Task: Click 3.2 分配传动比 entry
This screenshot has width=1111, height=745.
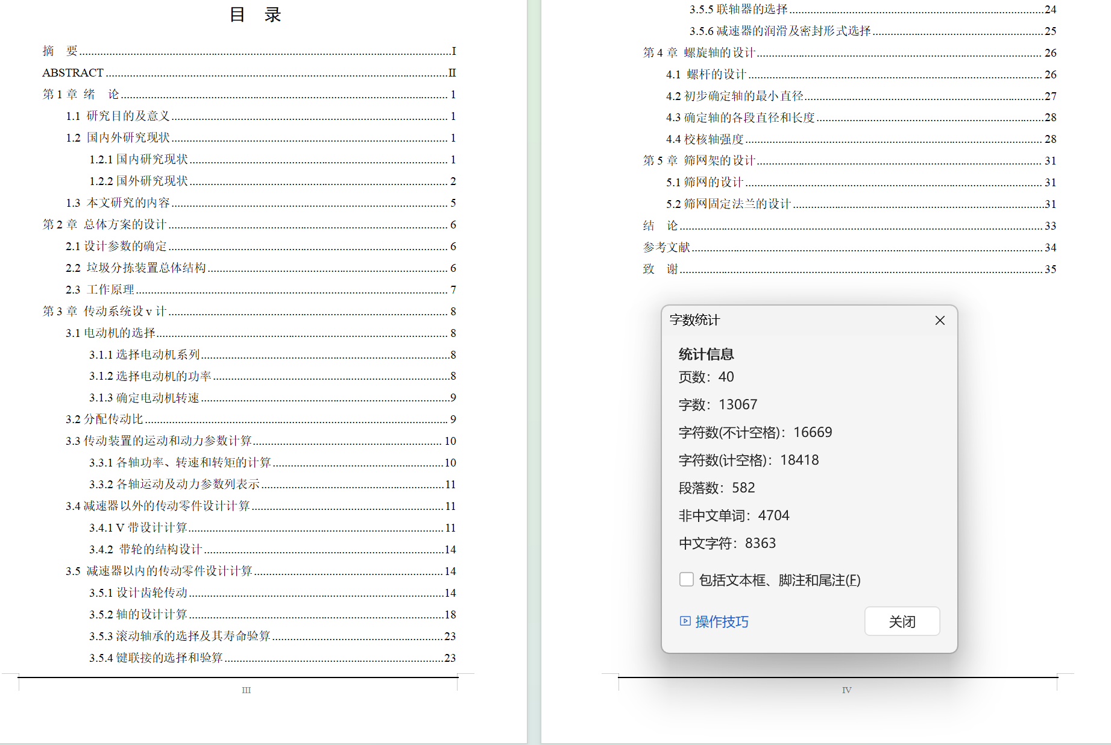Action: click(260, 420)
